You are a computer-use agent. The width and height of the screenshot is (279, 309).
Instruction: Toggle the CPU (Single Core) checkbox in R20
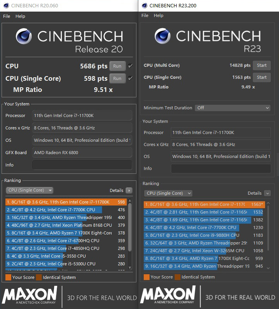coord(130,78)
